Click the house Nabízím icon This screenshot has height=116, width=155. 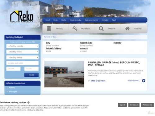[x=127, y=28]
